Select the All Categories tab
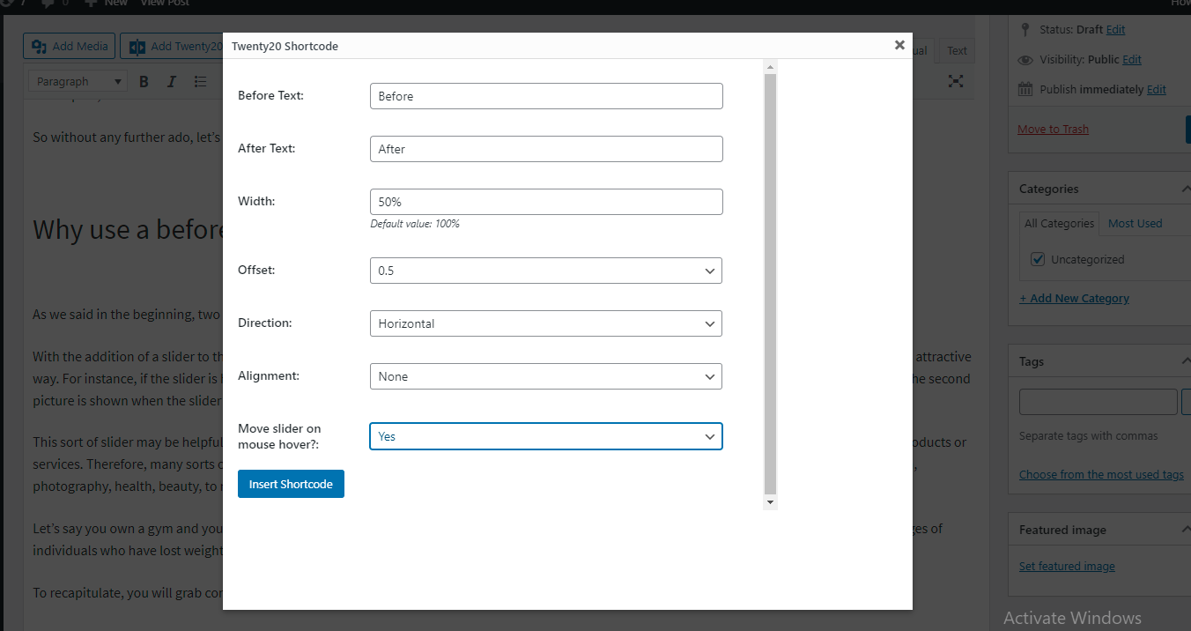 [x=1059, y=224]
